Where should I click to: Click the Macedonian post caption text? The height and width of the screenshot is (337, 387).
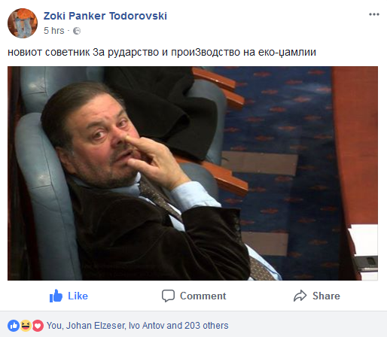pos(162,53)
